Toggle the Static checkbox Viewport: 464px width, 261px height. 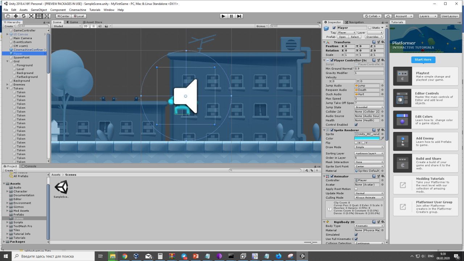(x=370, y=28)
